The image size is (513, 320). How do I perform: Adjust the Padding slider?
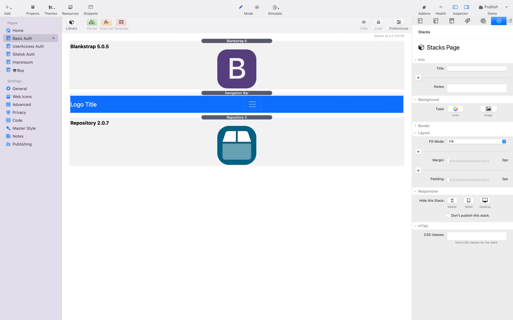coord(468,180)
